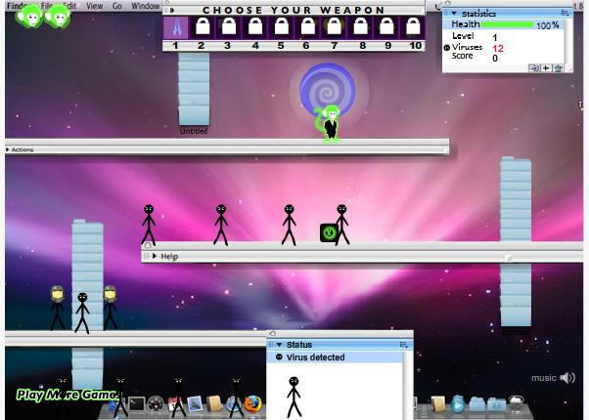This screenshot has height=420, width=589.
Task: Click the Virus detected status row
Action: coord(335,357)
